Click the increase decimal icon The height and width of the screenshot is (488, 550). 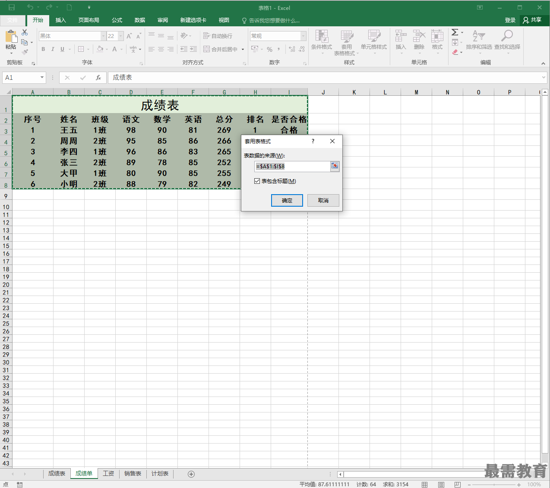coord(292,49)
